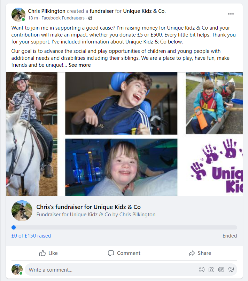Attach a photo using the camera icon
248x281 pixels.
tap(211, 270)
